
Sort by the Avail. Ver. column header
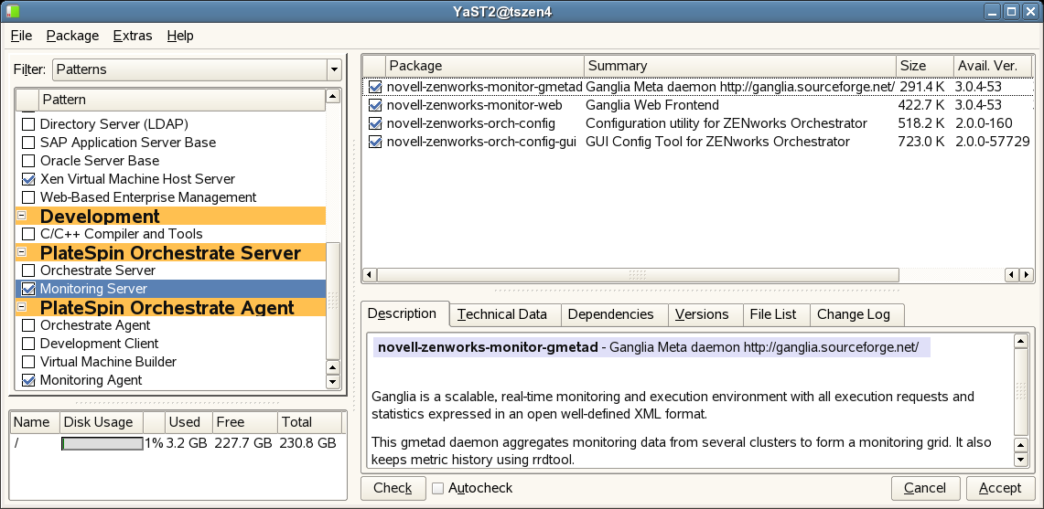point(994,66)
